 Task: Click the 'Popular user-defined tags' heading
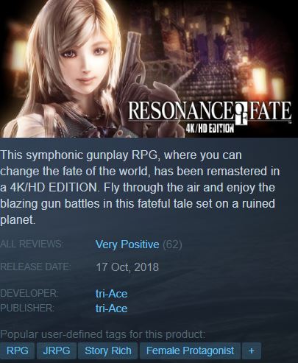pyautogui.click(x=103, y=334)
